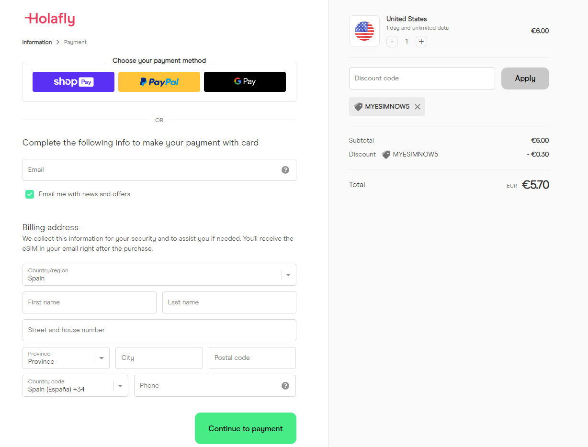Go to Information breadcrumb step
Screen dimensions: 588x447
click(37, 42)
